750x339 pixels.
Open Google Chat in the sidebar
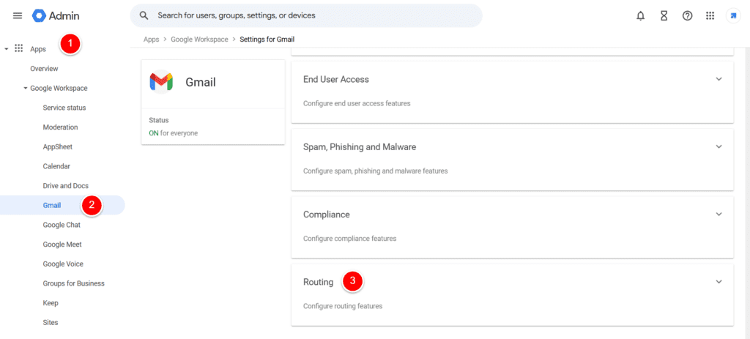click(x=62, y=225)
